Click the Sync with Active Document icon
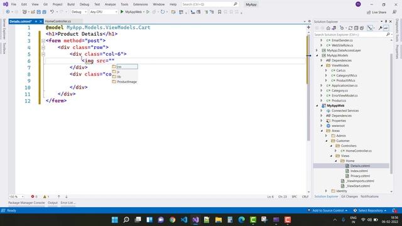 (350, 28)
